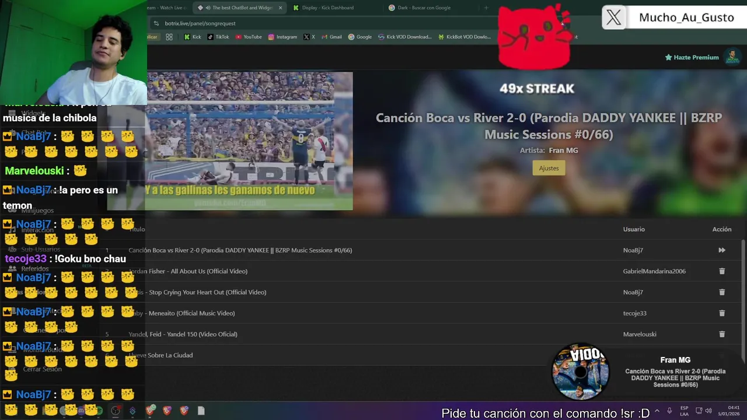Click user Marvelouski in the queue table
The width and height of the screenshot is (747, 420).
click(640, 334)
